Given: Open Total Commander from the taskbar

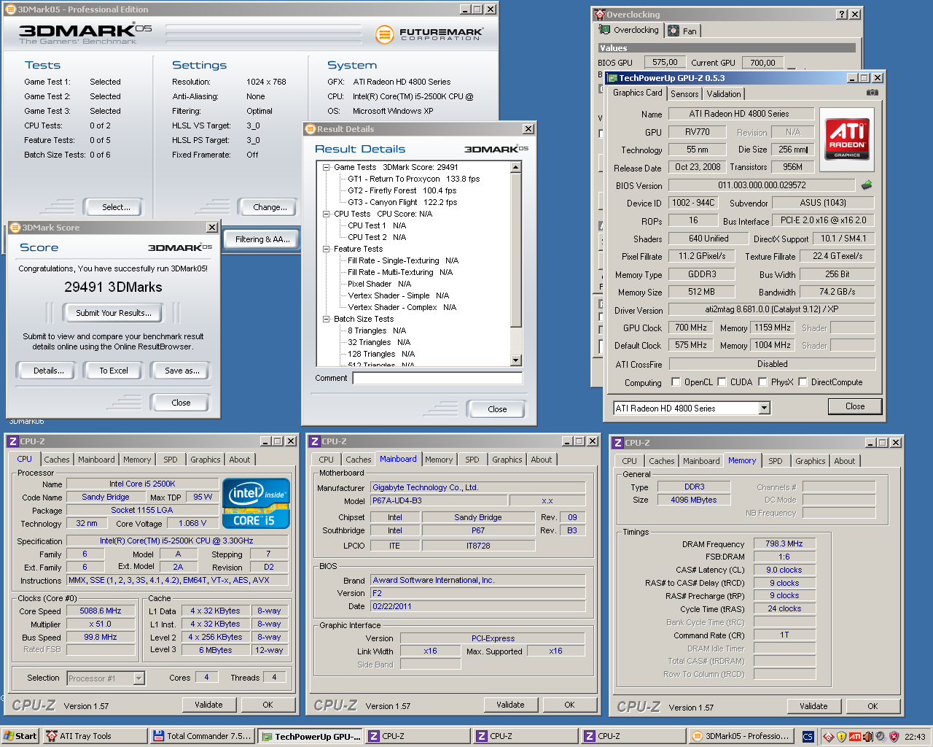Looking at the screenshot, I should [x=202, y=736].
